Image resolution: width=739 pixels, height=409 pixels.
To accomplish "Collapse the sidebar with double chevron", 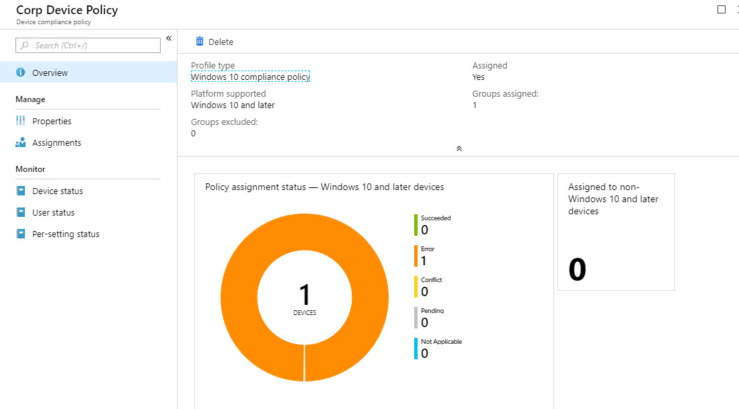I will pos(169,38).
